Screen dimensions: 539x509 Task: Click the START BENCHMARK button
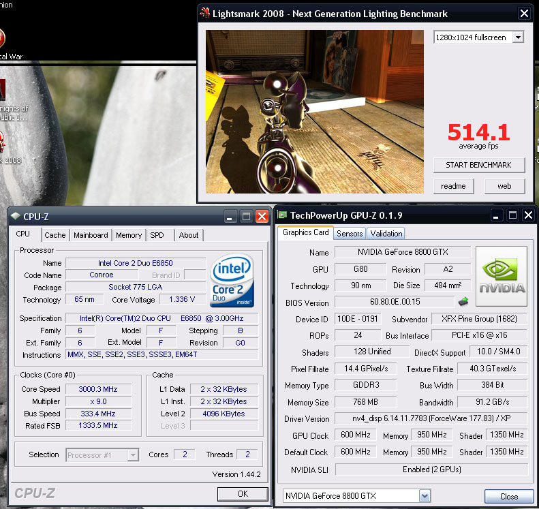click(479, 165)
